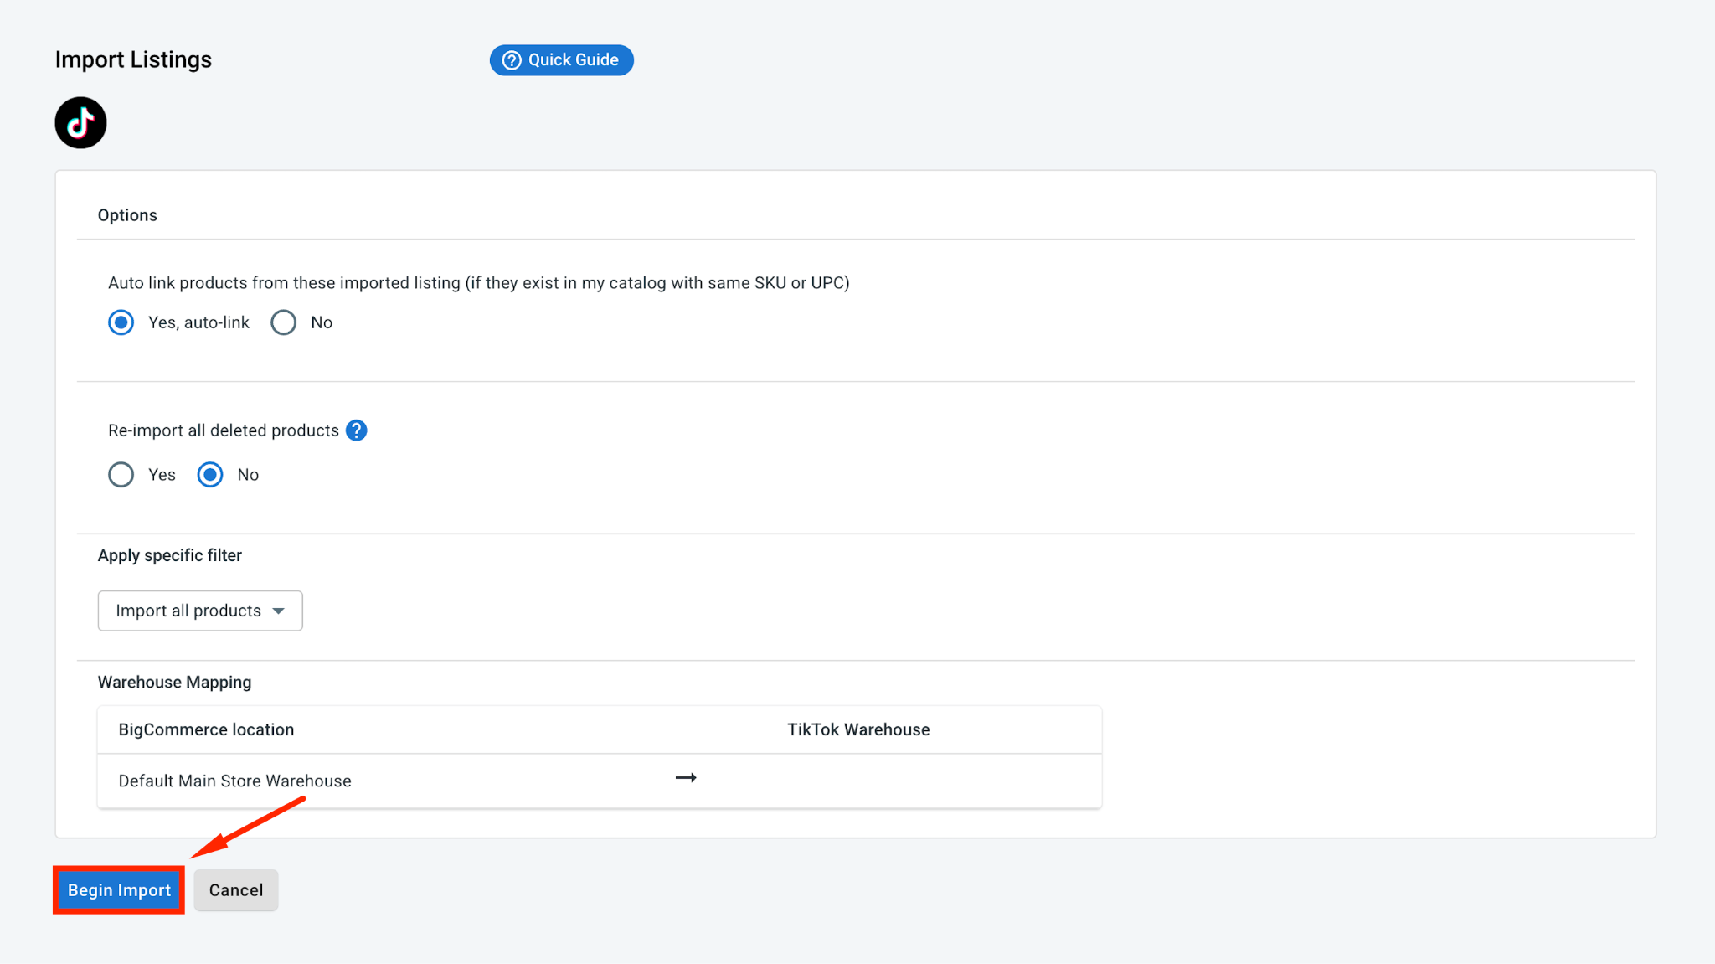
Task: Click the dropdown caret next to Import all products
Action: (279, 611)
